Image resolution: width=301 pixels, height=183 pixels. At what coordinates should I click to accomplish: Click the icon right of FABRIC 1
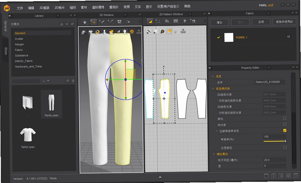(289, 37)
